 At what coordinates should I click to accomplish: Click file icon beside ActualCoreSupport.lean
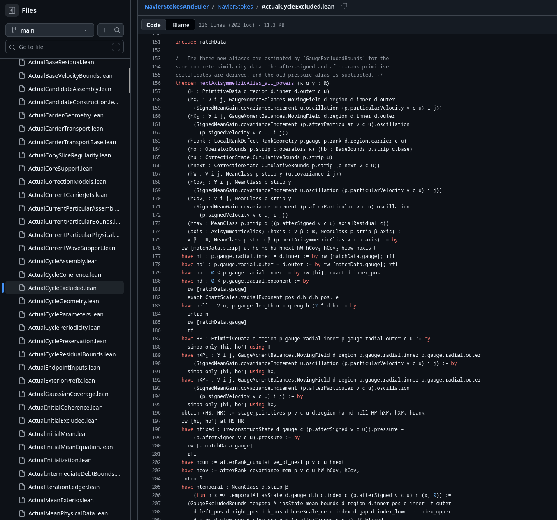(x=22, y=169)
